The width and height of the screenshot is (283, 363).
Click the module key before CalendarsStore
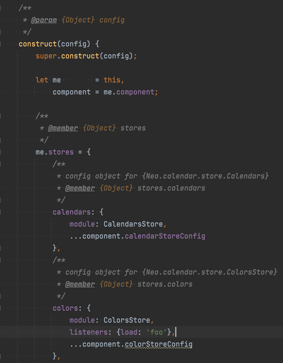[82, 224]
